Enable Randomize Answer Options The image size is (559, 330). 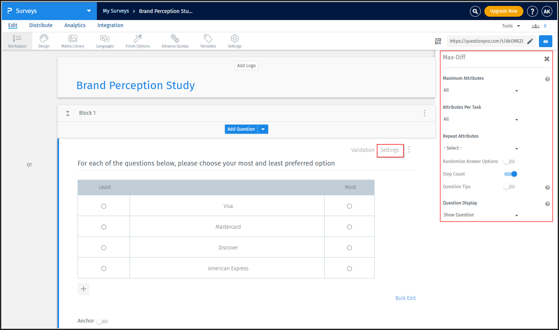coord(509,161)
